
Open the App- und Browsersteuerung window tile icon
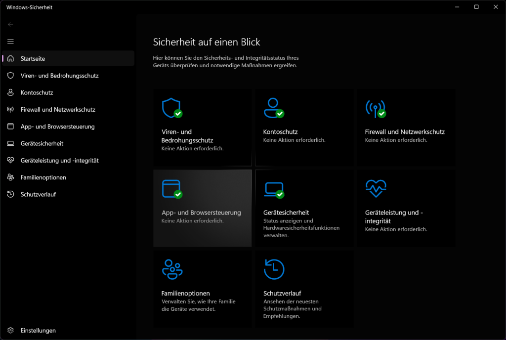[171, 188]
